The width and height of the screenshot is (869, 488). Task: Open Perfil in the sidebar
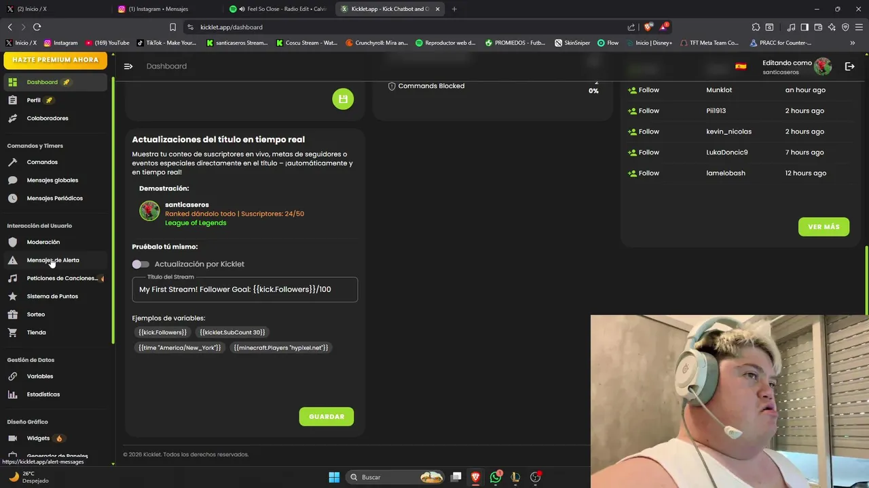[x=56, y=100]
